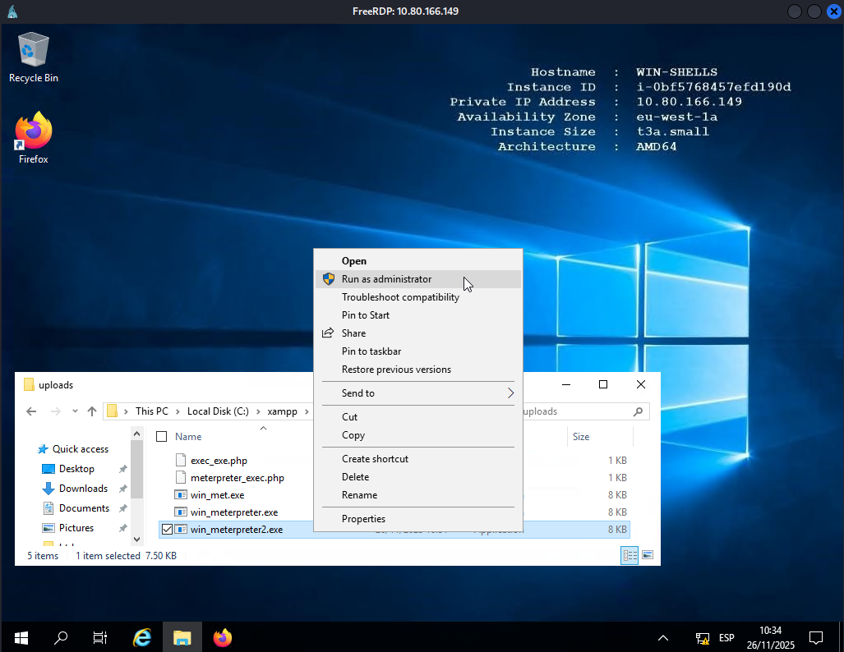Viewport: 844px width, 652px height.
Task: Go back in File Explorer
Action: [x=31, y=411]
